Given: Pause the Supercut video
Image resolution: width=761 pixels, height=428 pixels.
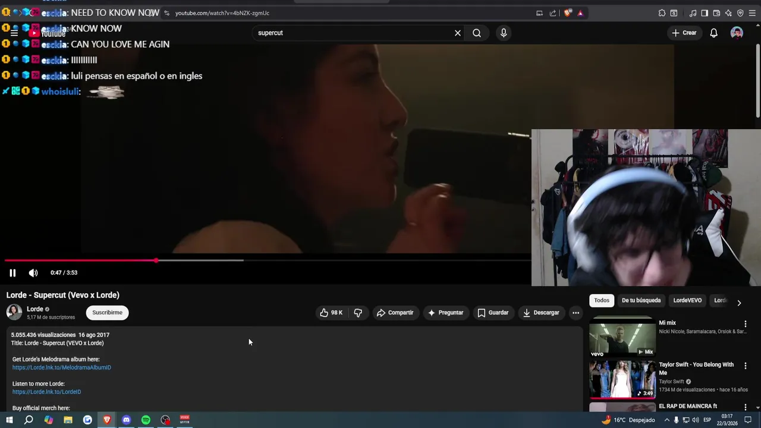Looking at the screenshot, I should 12,273.
